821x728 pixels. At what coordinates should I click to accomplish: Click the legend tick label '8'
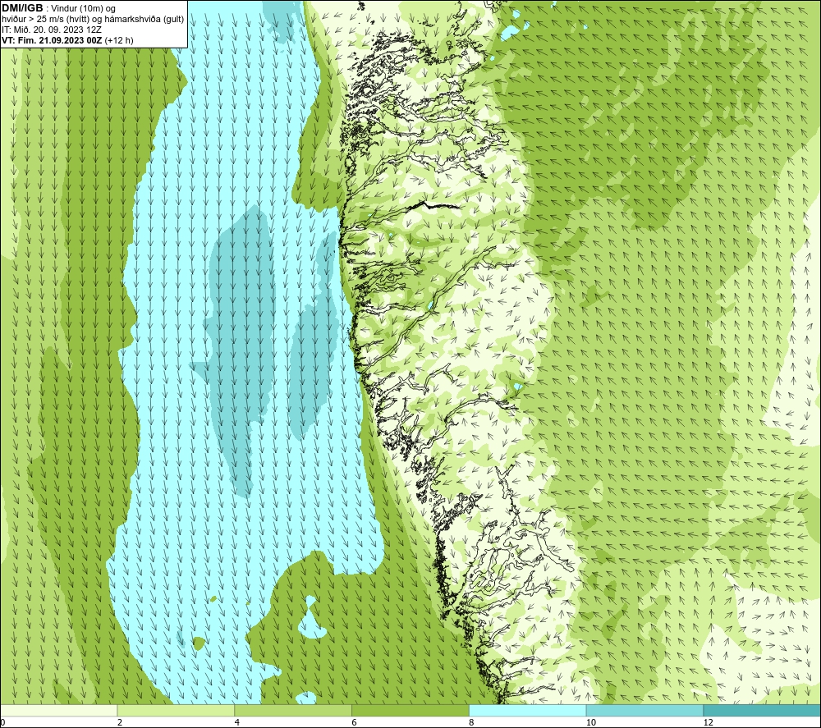pos(472,723)
